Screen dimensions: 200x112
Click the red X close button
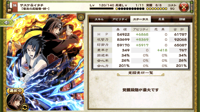pos(184,7)
